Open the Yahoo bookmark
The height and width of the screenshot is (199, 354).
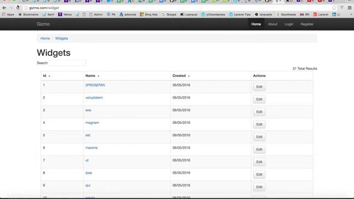65,14
